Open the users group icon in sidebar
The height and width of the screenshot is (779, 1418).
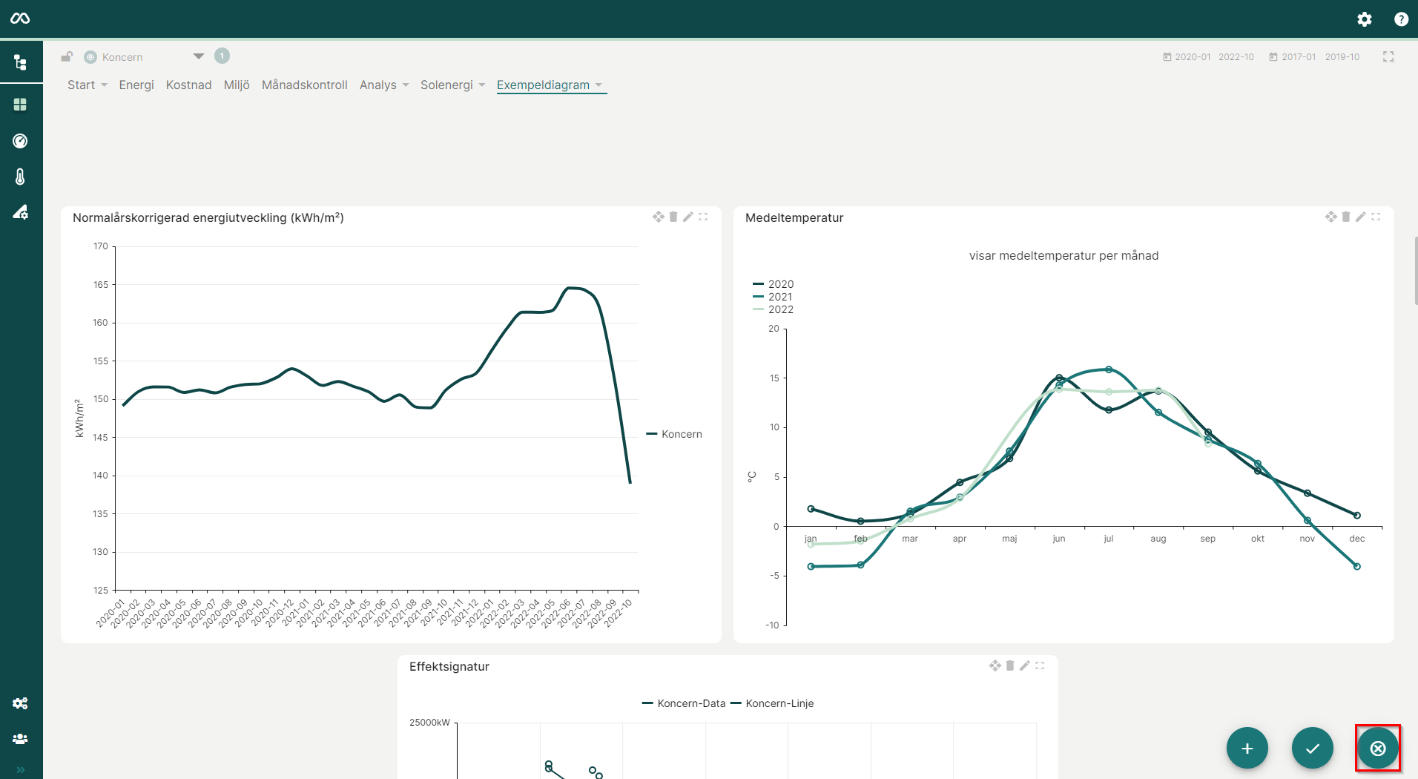(x=20, y=739)
